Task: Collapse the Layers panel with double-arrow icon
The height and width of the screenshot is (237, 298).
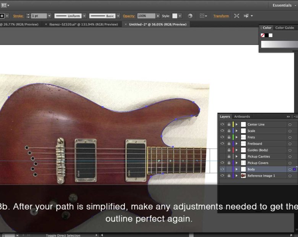Action: 288,117
